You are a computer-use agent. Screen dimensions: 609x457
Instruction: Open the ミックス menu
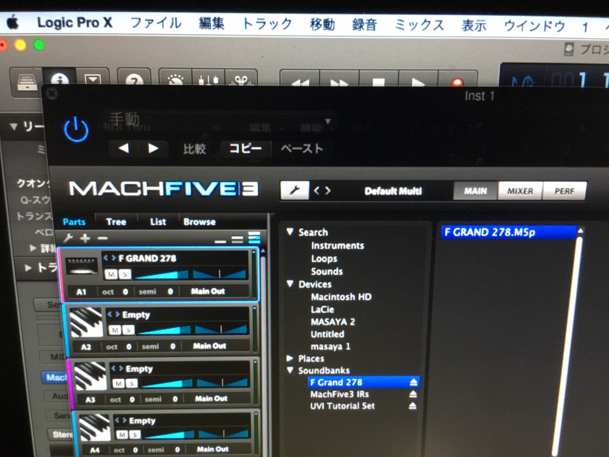tap(419, 25)
